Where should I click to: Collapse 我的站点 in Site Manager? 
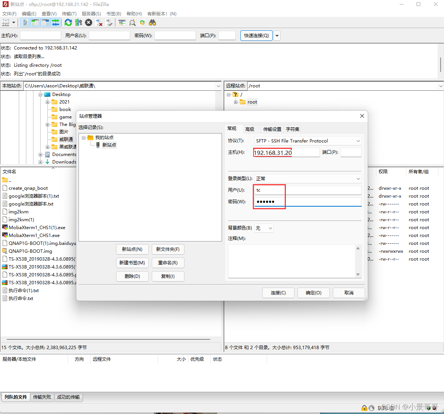pos(83,138)
